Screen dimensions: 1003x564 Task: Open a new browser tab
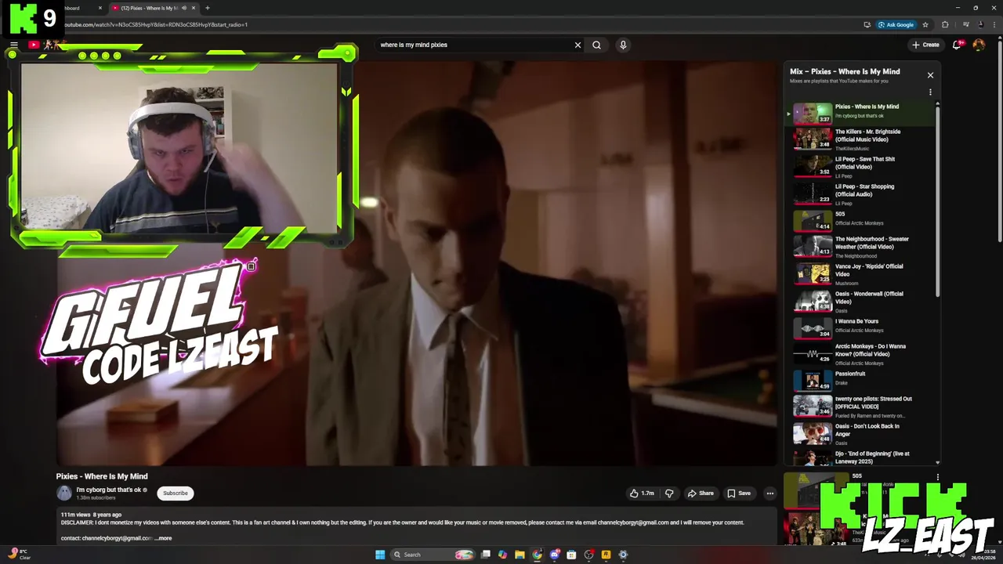tap(207, 8)
